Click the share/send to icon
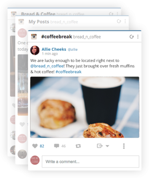This screenshot has width=149, height=178. tap(100, 146)
